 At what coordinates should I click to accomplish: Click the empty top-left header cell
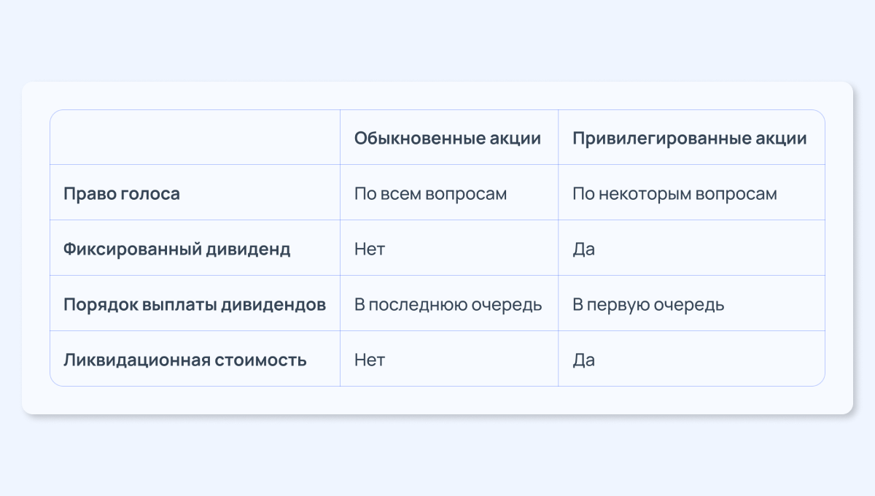coord(195,137)
